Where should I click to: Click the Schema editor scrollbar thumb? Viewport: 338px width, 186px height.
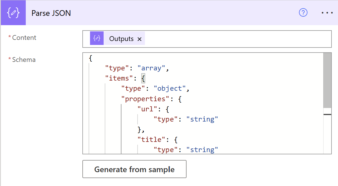coord(327,80)
